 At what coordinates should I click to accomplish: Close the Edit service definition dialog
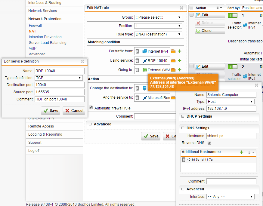pos(82,61)
